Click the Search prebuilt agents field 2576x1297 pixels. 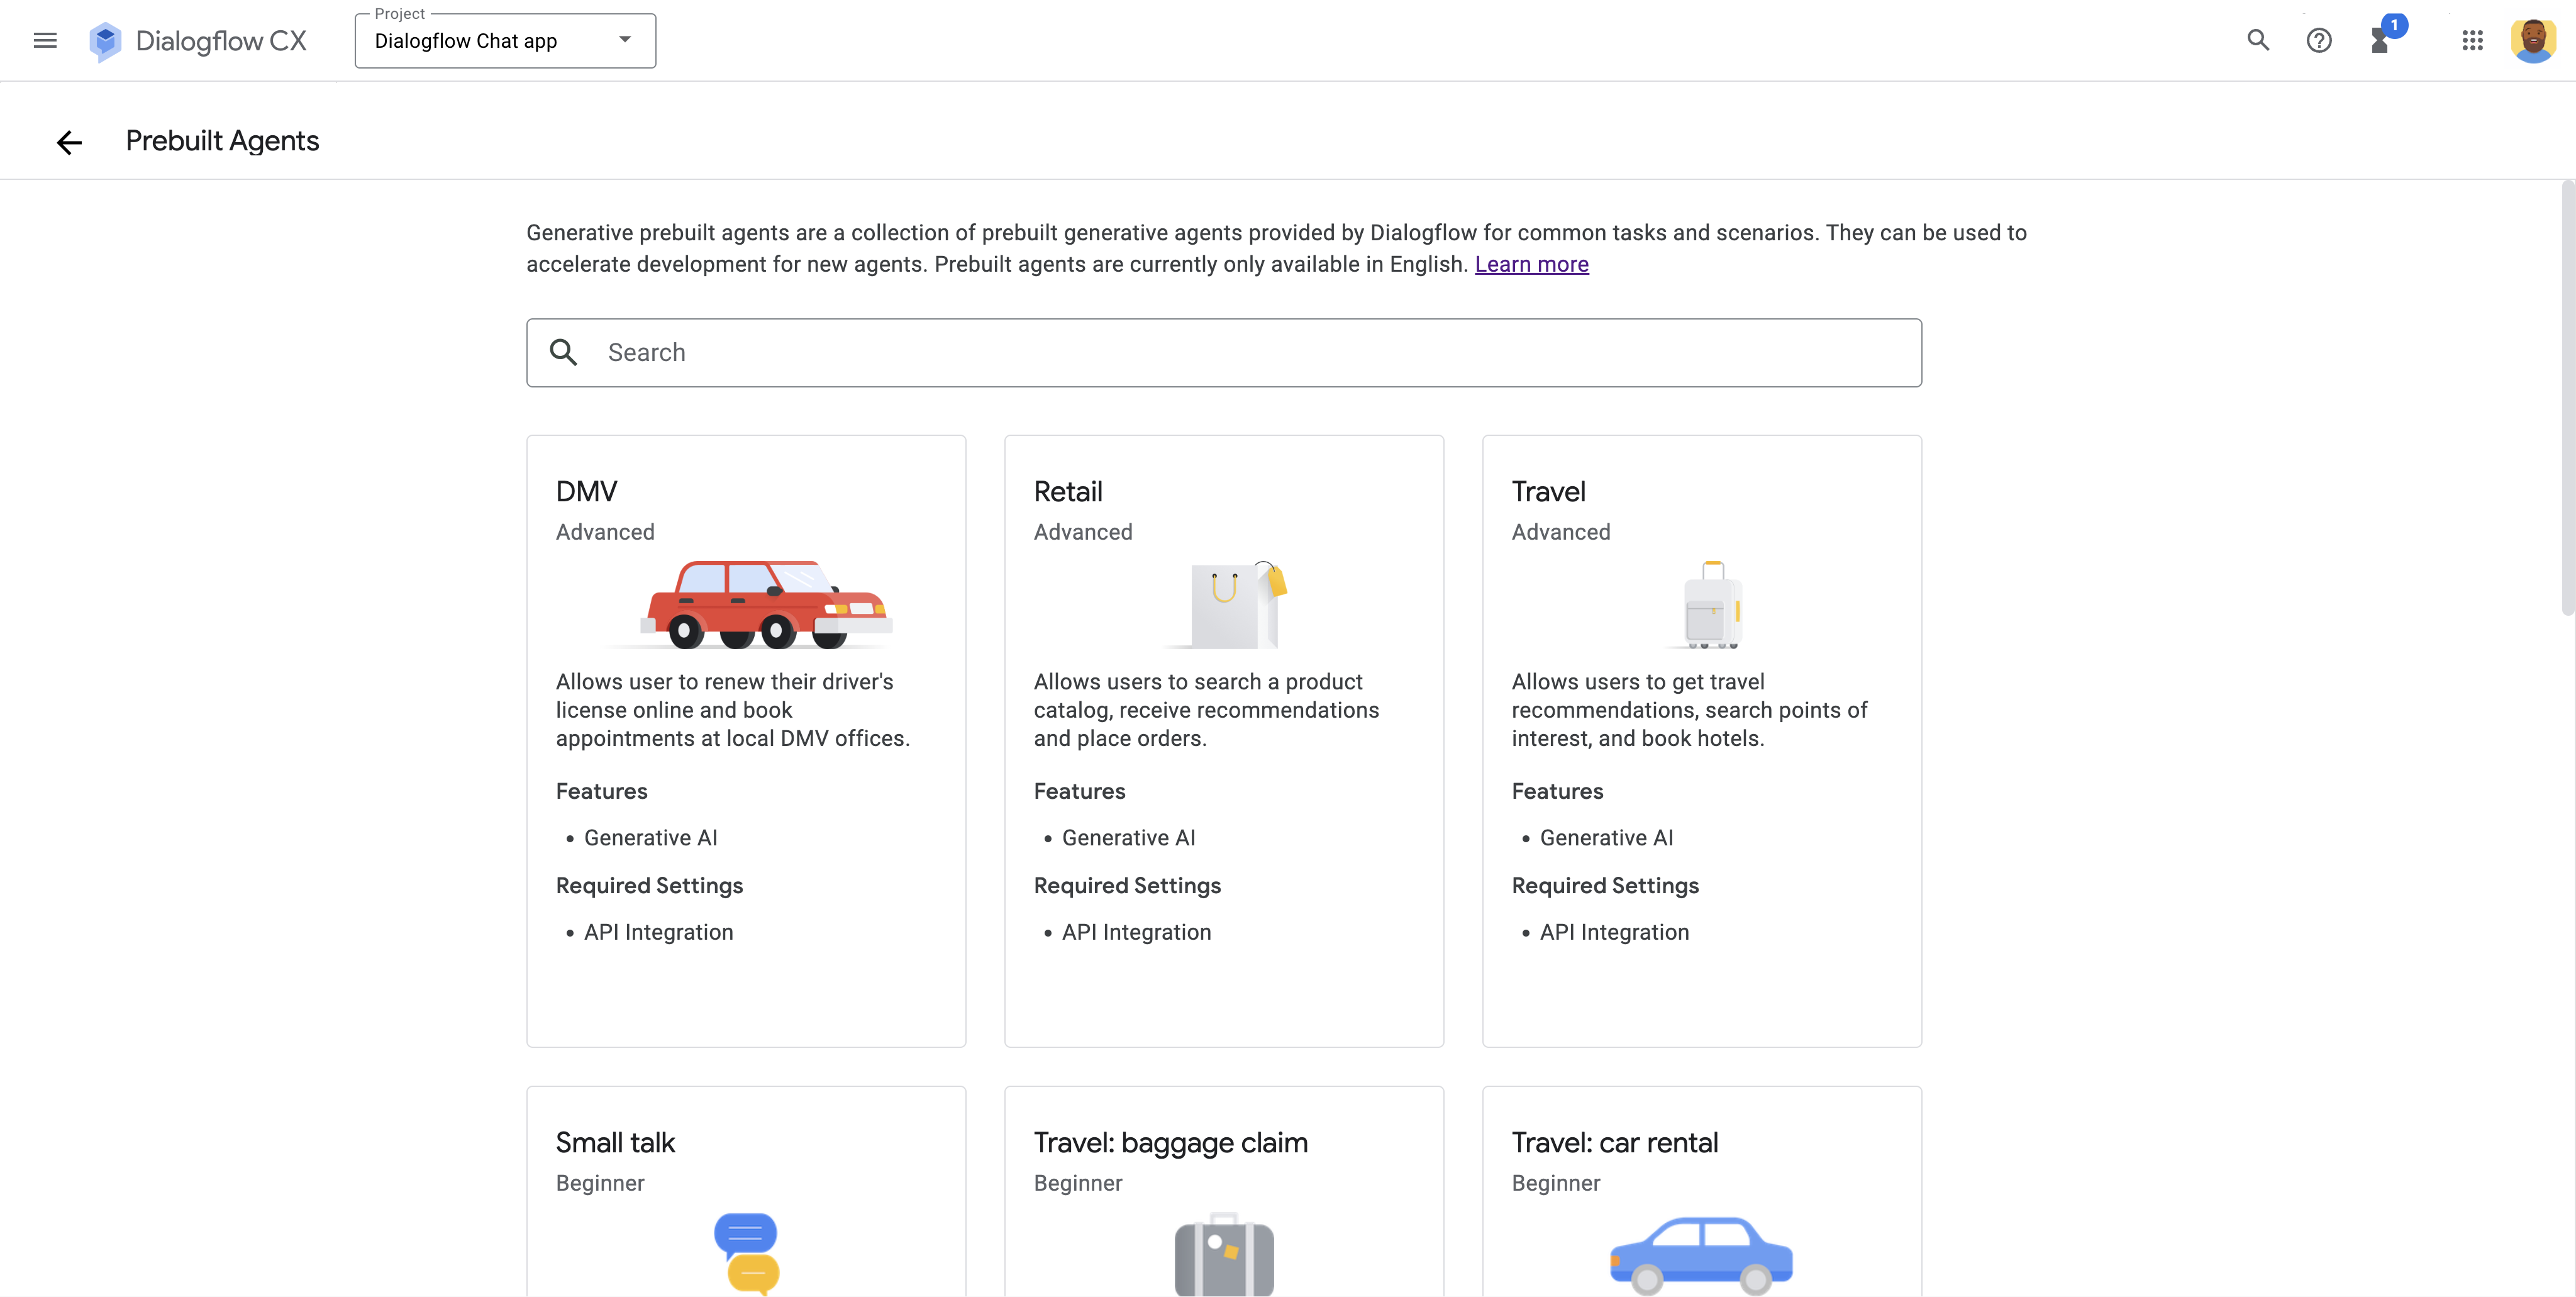point(1223,352)
